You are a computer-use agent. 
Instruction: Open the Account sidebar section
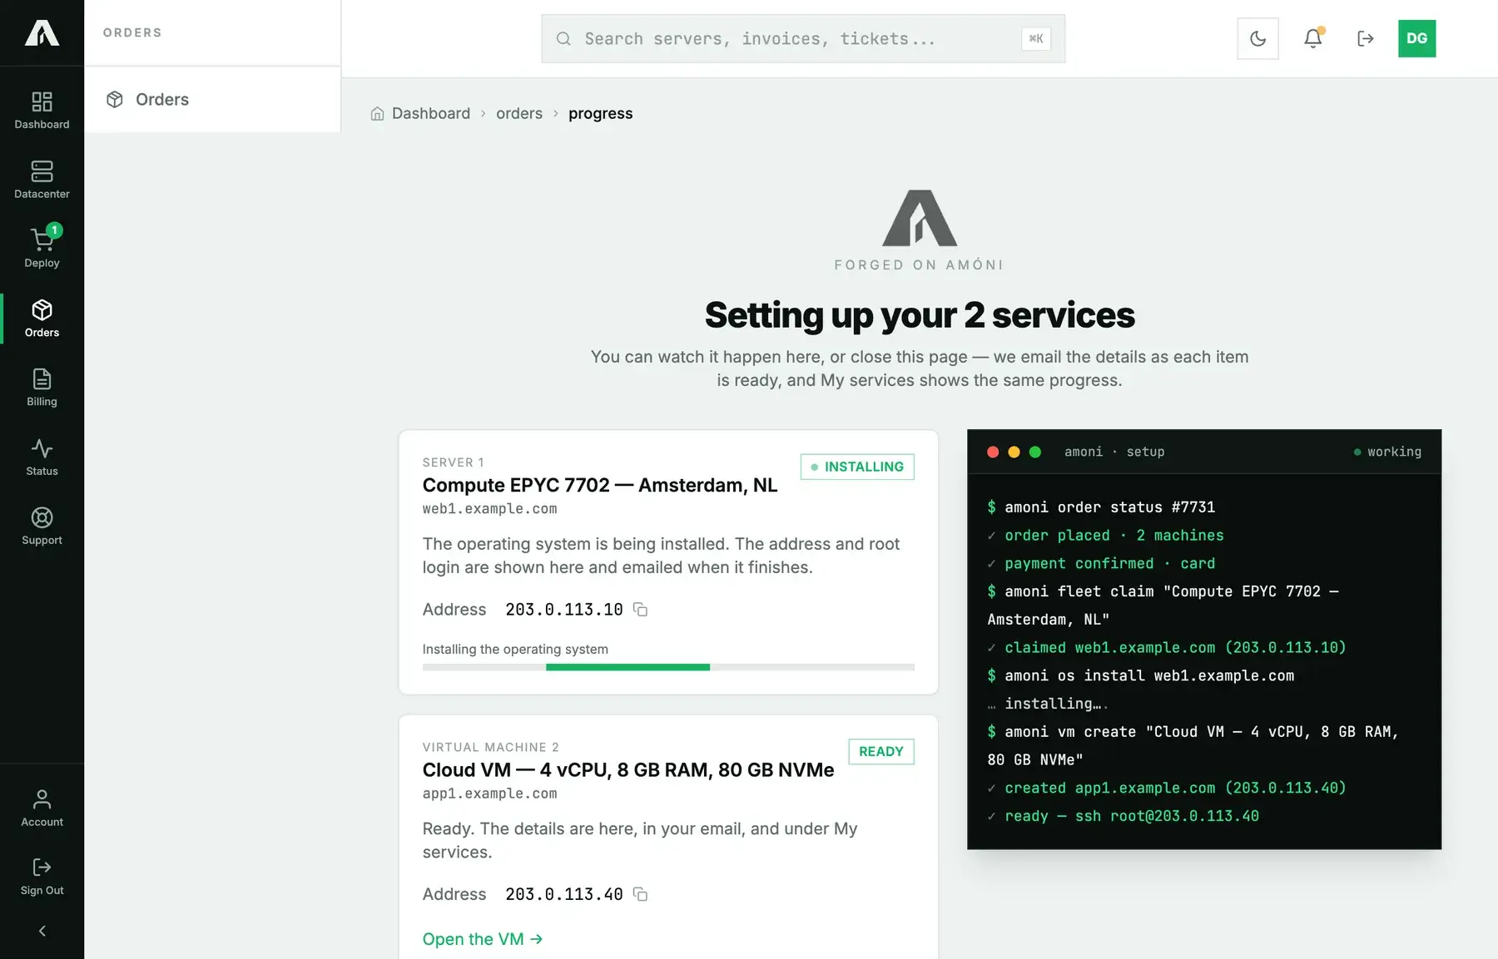pos(42,808)
